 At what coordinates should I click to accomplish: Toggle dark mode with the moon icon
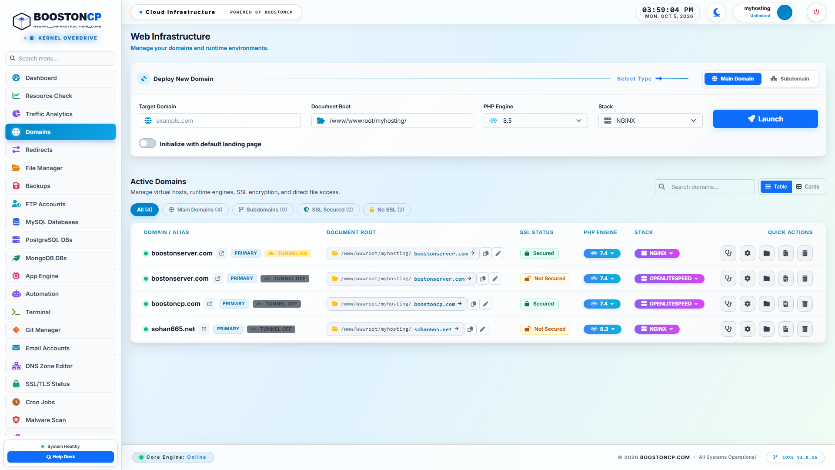click(716, 12)
